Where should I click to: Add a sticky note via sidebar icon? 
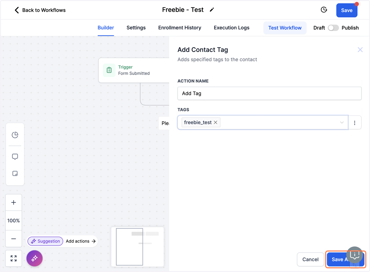(x=15, y=173)
